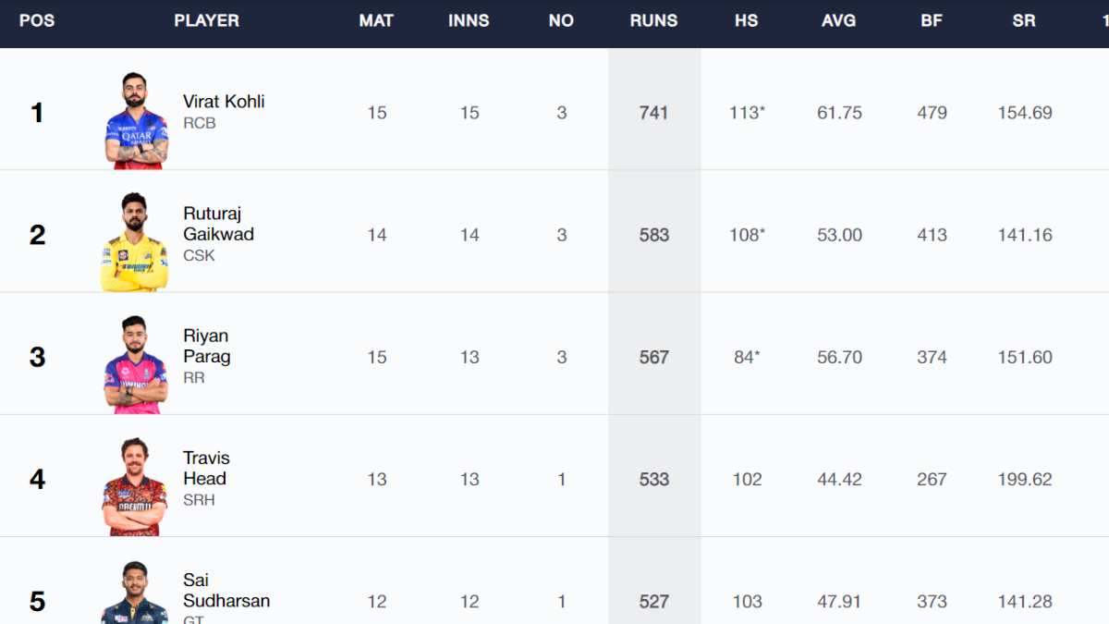The image size is (1109, 624).
Task: Open Sai Sudharsan player name link
Action: pyautogui.click(x=225, y=590)
